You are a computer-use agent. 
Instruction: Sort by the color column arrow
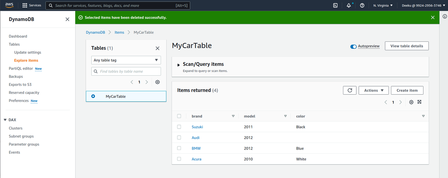[x=423, y=116]
